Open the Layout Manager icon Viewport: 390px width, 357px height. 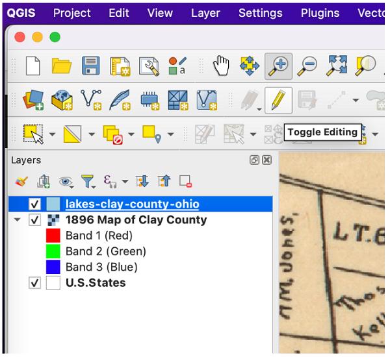click(x=149, y=66)
